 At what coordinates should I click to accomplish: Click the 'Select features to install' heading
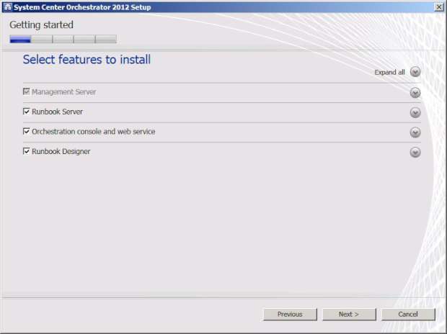(87, 60)
